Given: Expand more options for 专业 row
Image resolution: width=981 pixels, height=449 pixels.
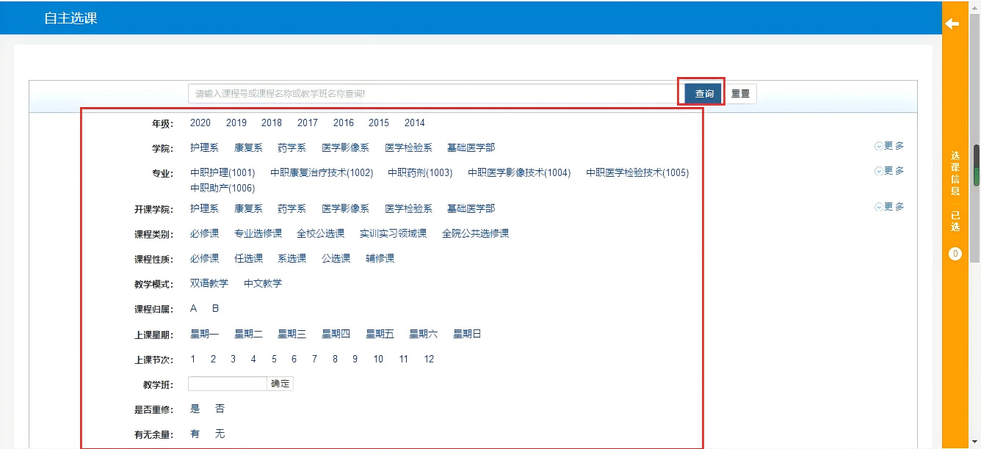Looking at the screenshot, I should click(x=889, y=171).
